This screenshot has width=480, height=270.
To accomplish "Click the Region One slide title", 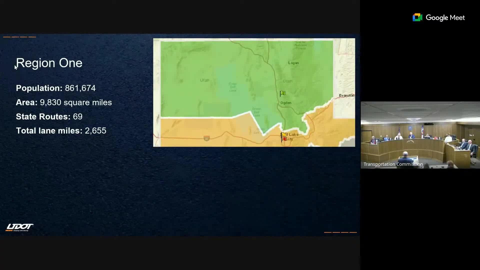I will 49,63.
